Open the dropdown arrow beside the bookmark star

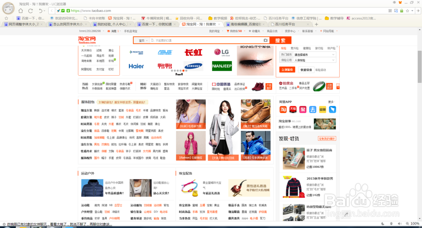412,11
